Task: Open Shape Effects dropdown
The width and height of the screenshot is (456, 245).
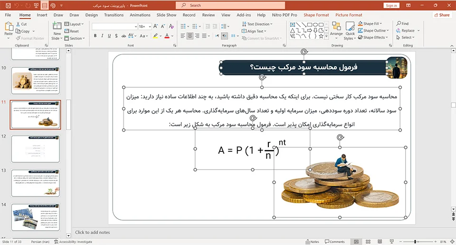Action: click(x=373, y=37)
